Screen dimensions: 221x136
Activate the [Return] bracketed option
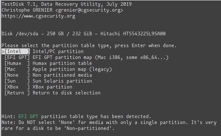click(x=17, y=92)
